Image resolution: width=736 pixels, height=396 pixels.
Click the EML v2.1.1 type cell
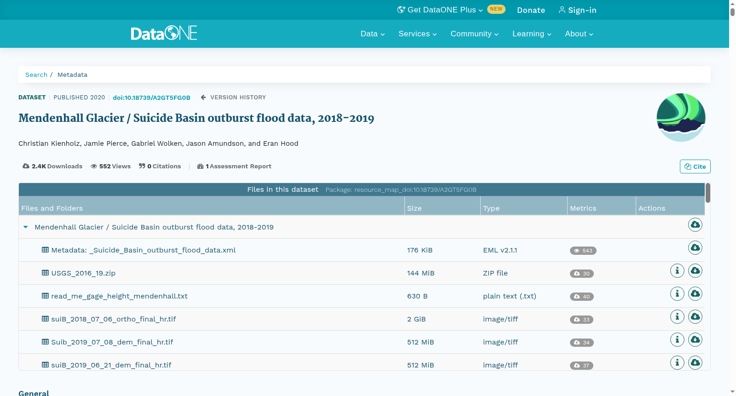click(x=500, y=250)
